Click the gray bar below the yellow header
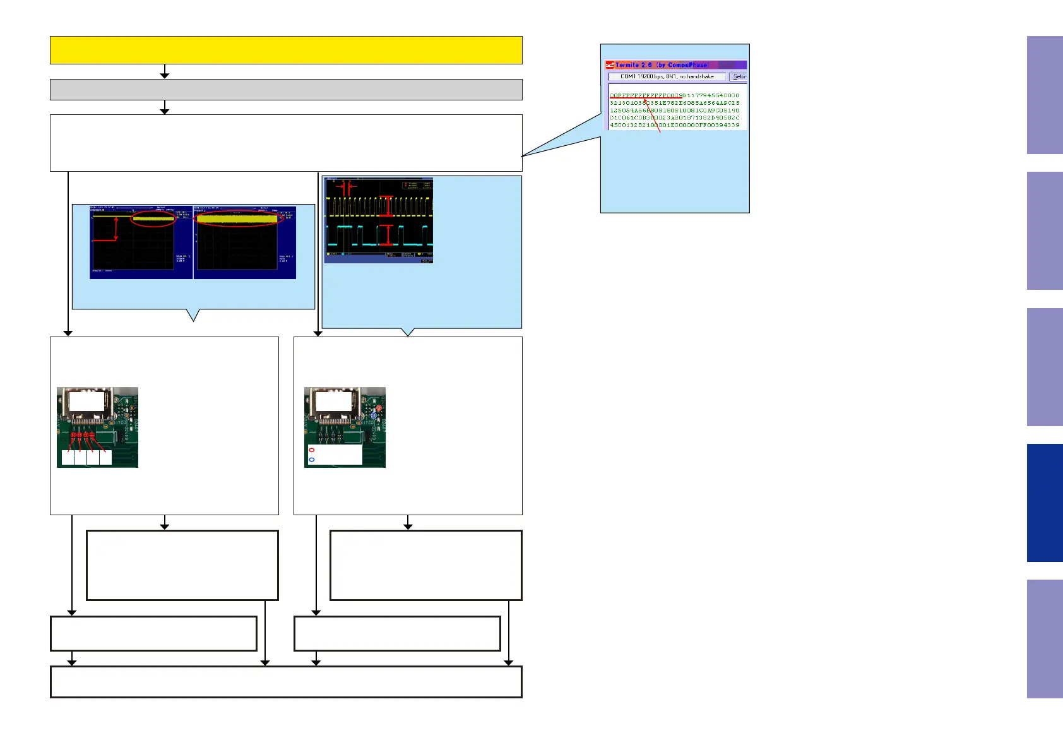The width and height of the screenshot is (1063, 752). [x=286, y=90]
